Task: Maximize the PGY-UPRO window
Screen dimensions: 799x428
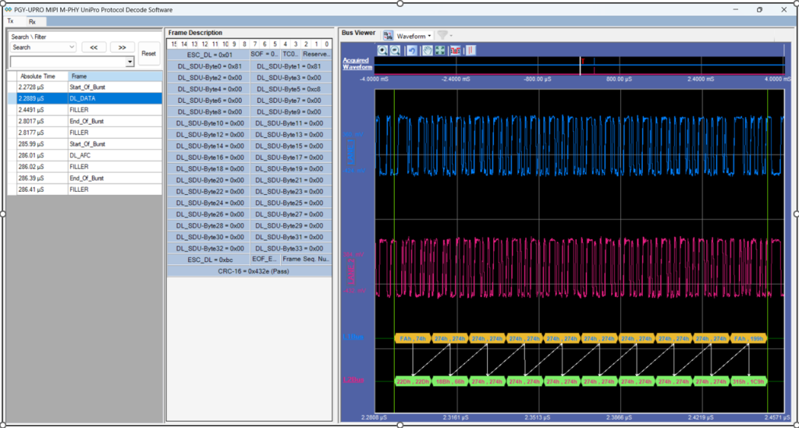Action: (x=759, y=9)
